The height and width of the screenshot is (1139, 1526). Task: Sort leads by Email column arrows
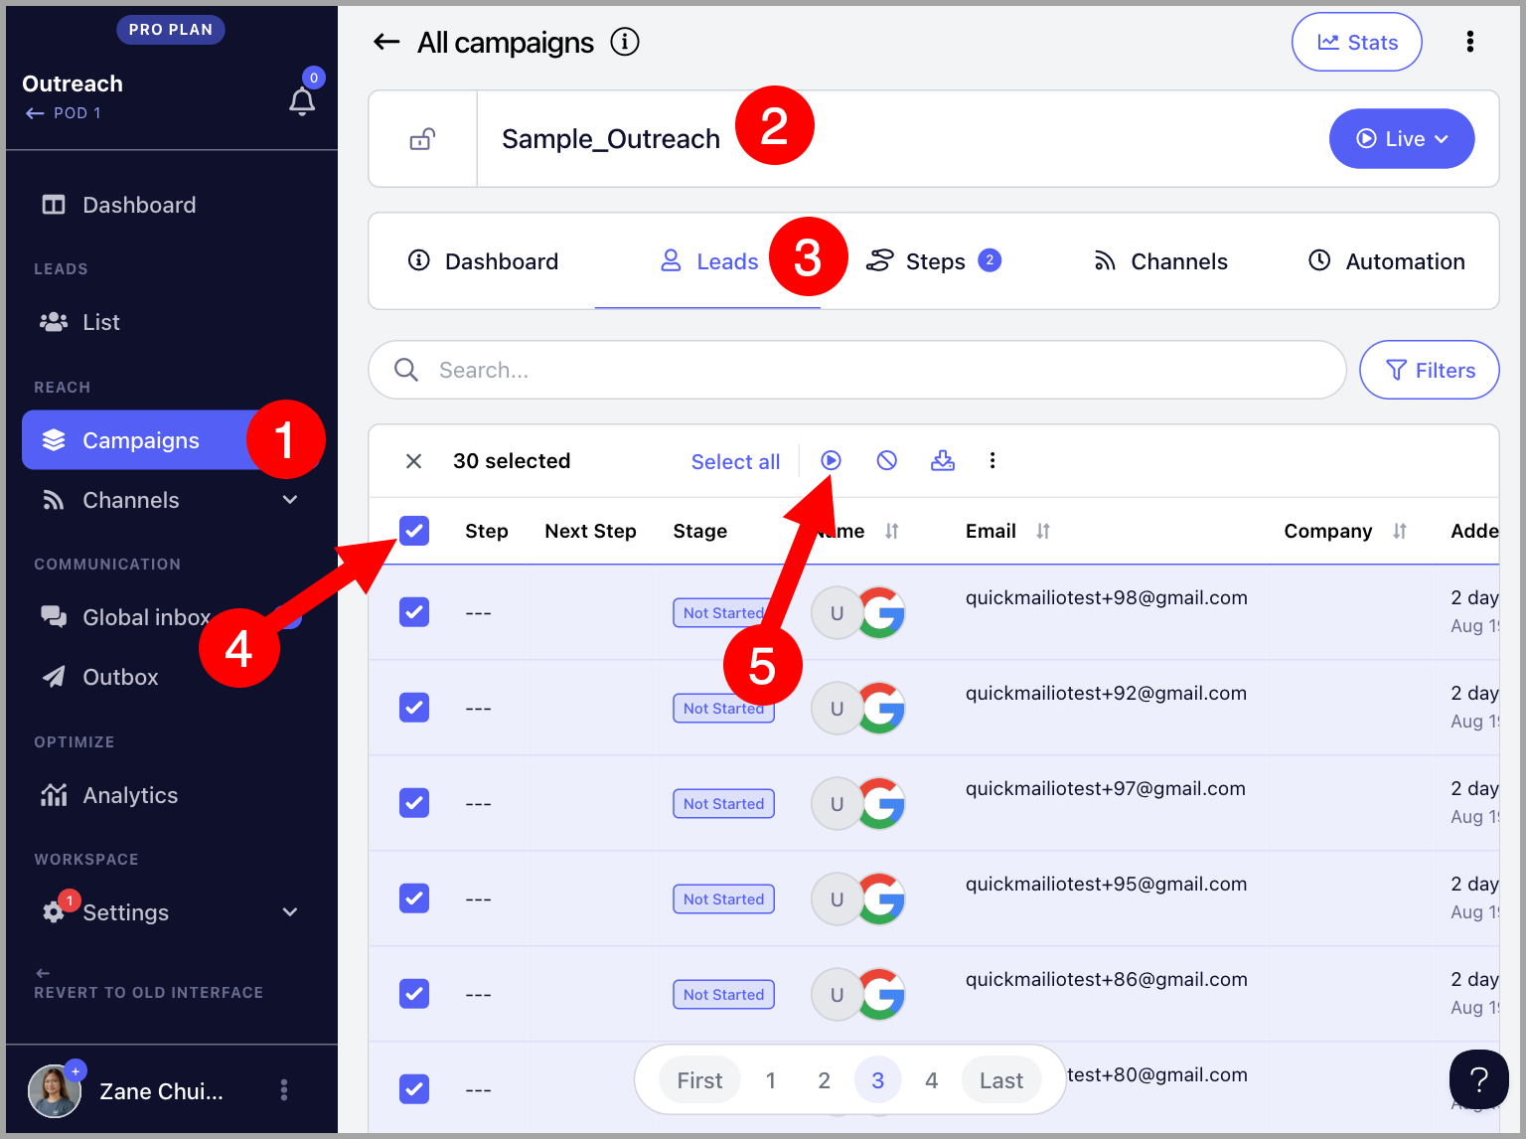click(1043, 531)
